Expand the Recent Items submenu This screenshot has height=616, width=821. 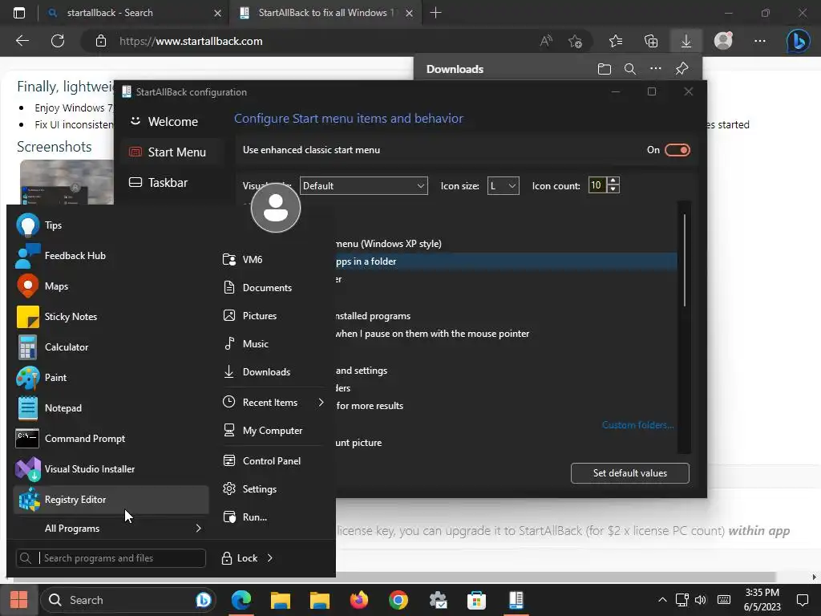(x=273, y=403)
